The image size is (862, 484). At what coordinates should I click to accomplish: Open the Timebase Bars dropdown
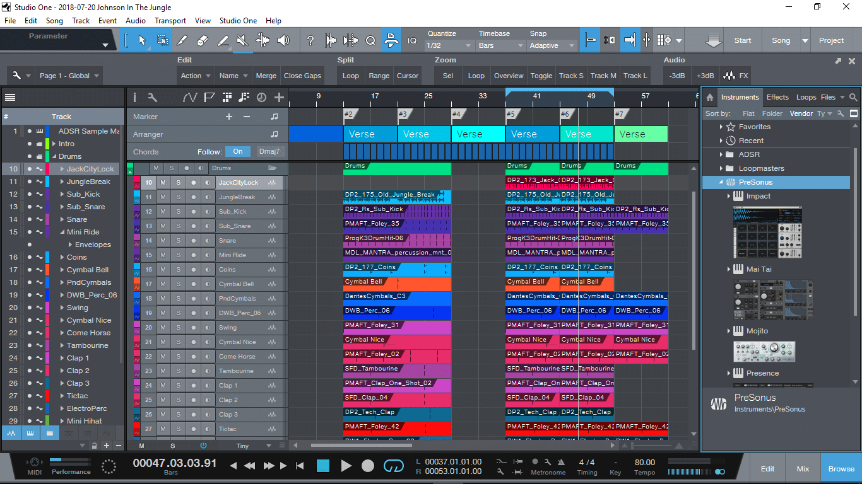[x=501, y=45]
